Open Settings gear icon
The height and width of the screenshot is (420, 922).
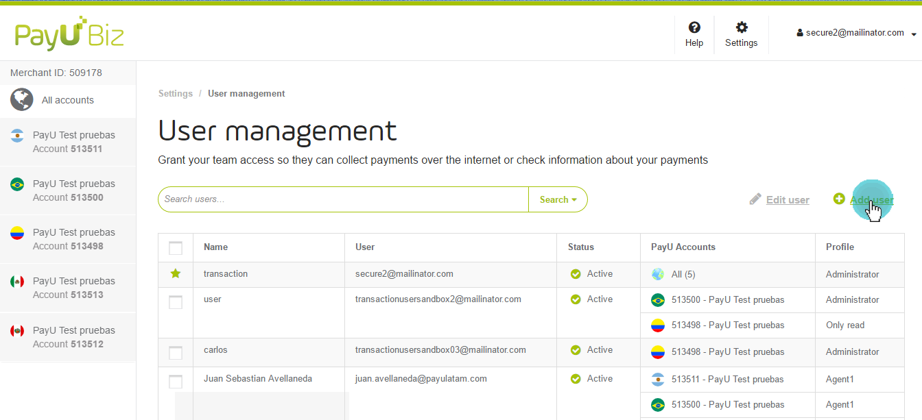[x=742, y=27]
